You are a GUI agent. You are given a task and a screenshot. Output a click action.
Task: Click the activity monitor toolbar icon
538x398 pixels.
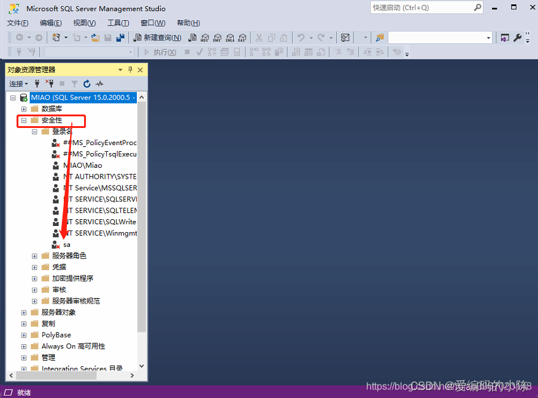tap(345, 38)
